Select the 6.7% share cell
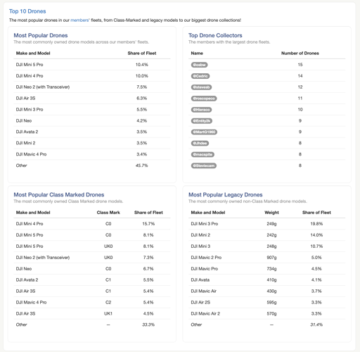Screen dimensions: 360x352 [x=148, y=269]
